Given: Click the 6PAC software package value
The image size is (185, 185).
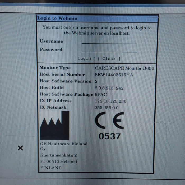Looking at the screenshot, I should [x=100, y=94].
